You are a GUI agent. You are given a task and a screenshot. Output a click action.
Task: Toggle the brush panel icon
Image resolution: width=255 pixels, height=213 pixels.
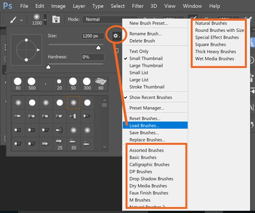(x=56, y=19)
